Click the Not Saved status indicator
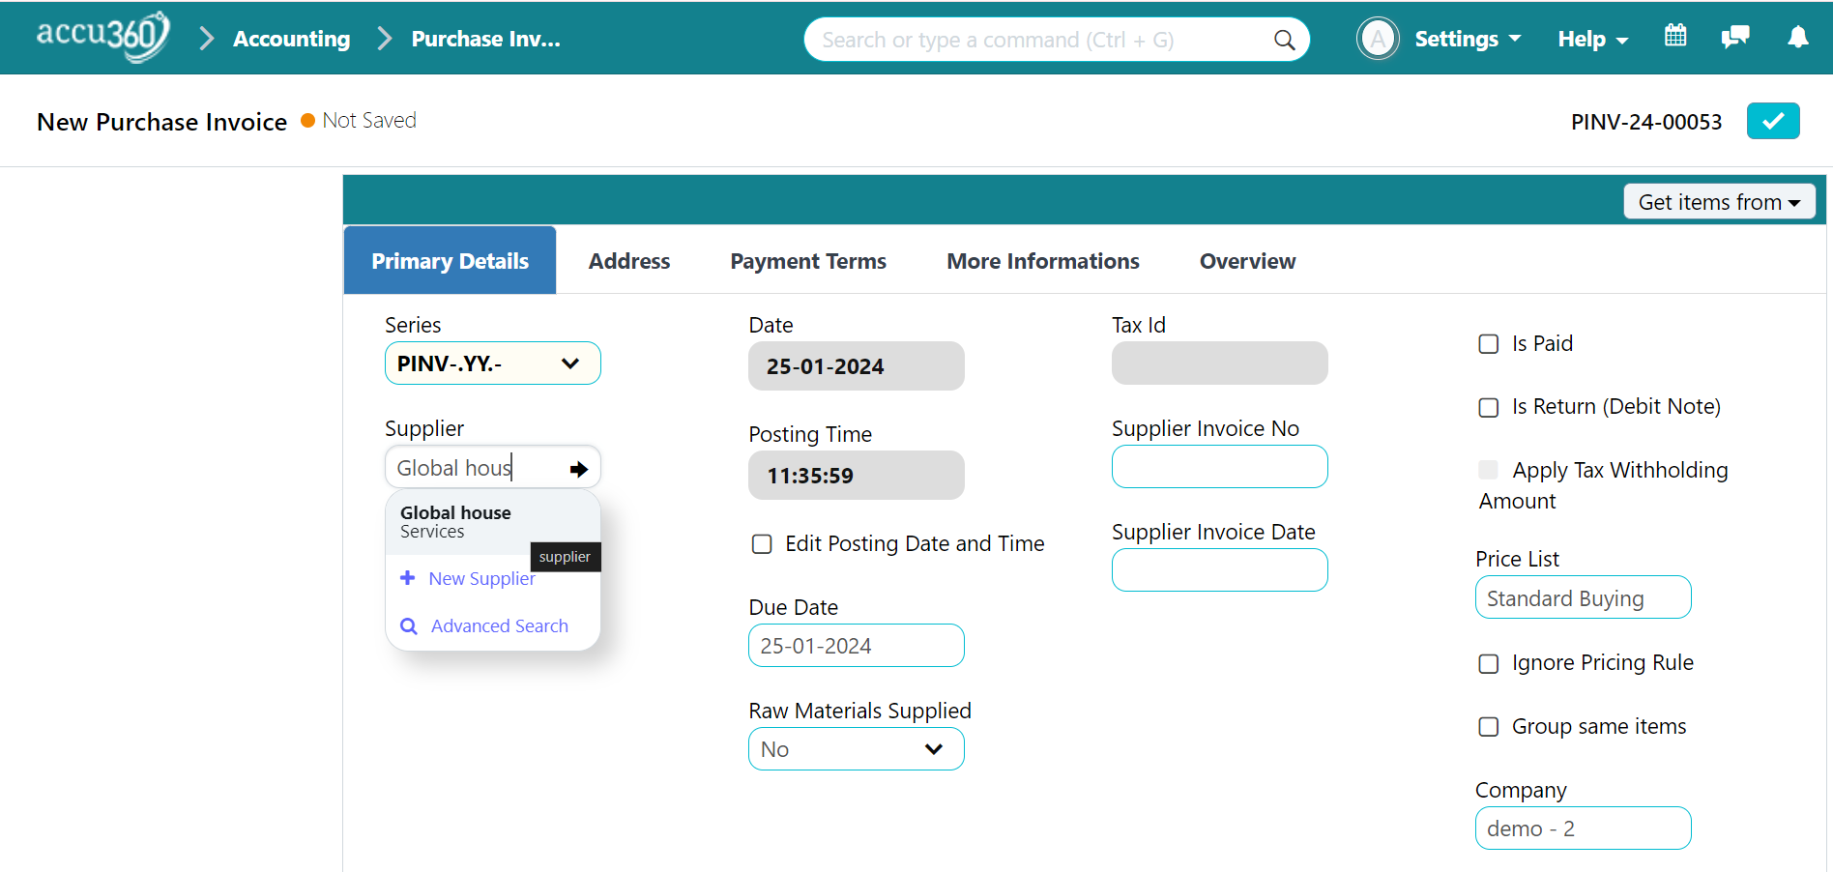The height and width of the screenshot is (872, 1833). point(359,121)
